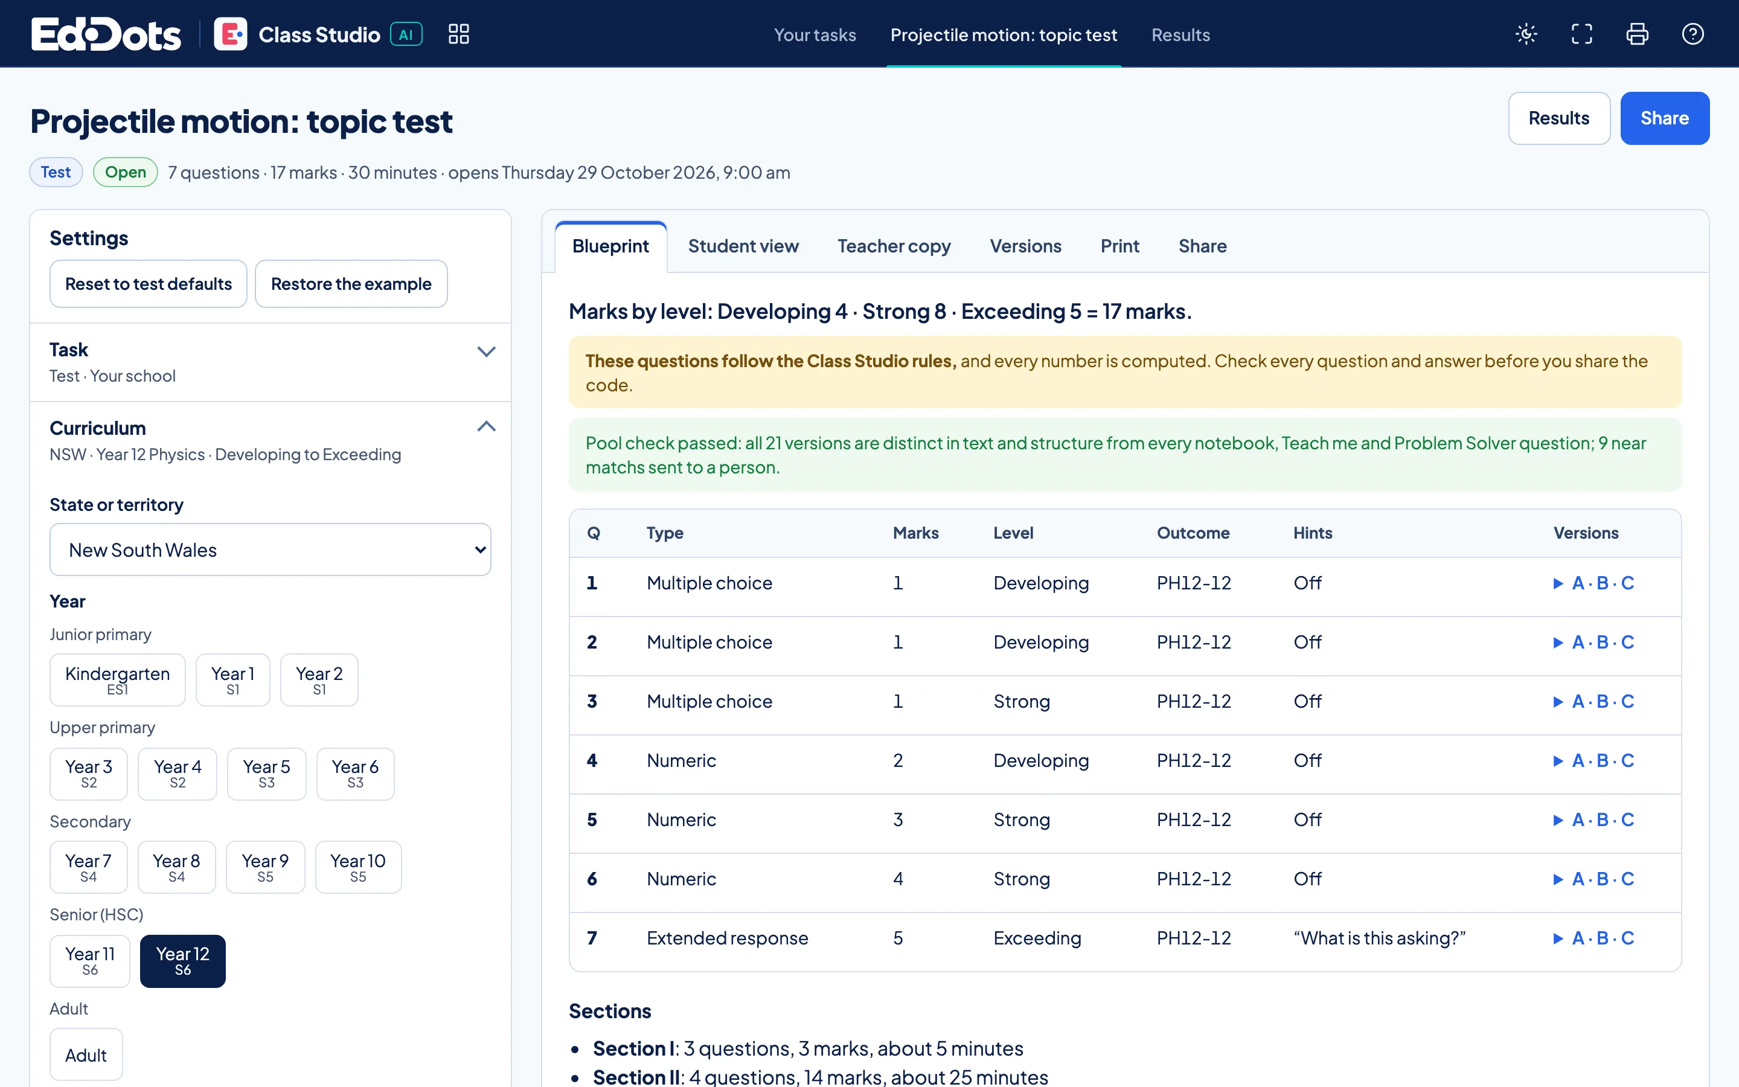Click the Test badge under title
The image size is (1739, 1087).
pyautogui.click(x=56, y=173)
